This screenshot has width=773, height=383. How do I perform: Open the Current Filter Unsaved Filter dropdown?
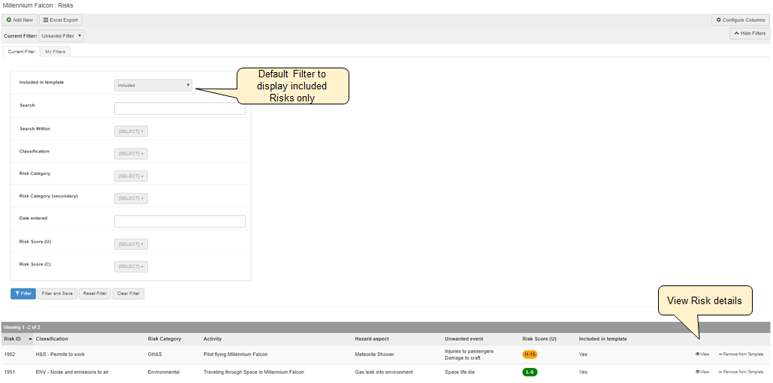[x=61, y=35]
